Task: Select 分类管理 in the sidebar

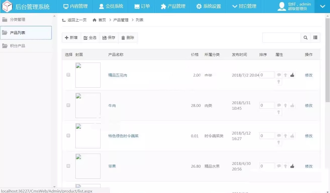Action: click(x=26, y=20)
